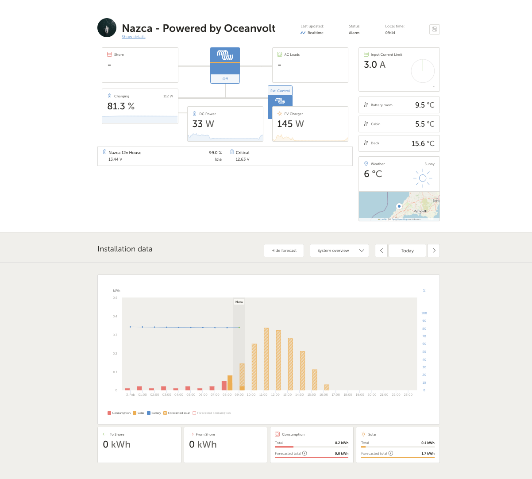Click the Alarm status text
Viewport: 532px width, 479px height.
point(354,33)
